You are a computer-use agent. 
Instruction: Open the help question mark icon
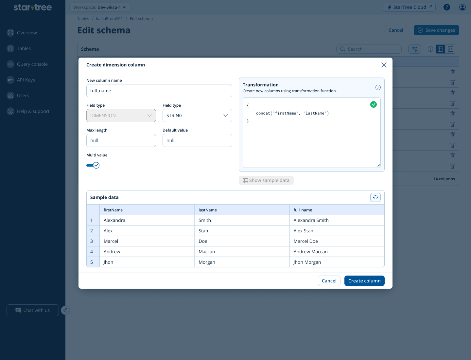[x=446, y=7]
